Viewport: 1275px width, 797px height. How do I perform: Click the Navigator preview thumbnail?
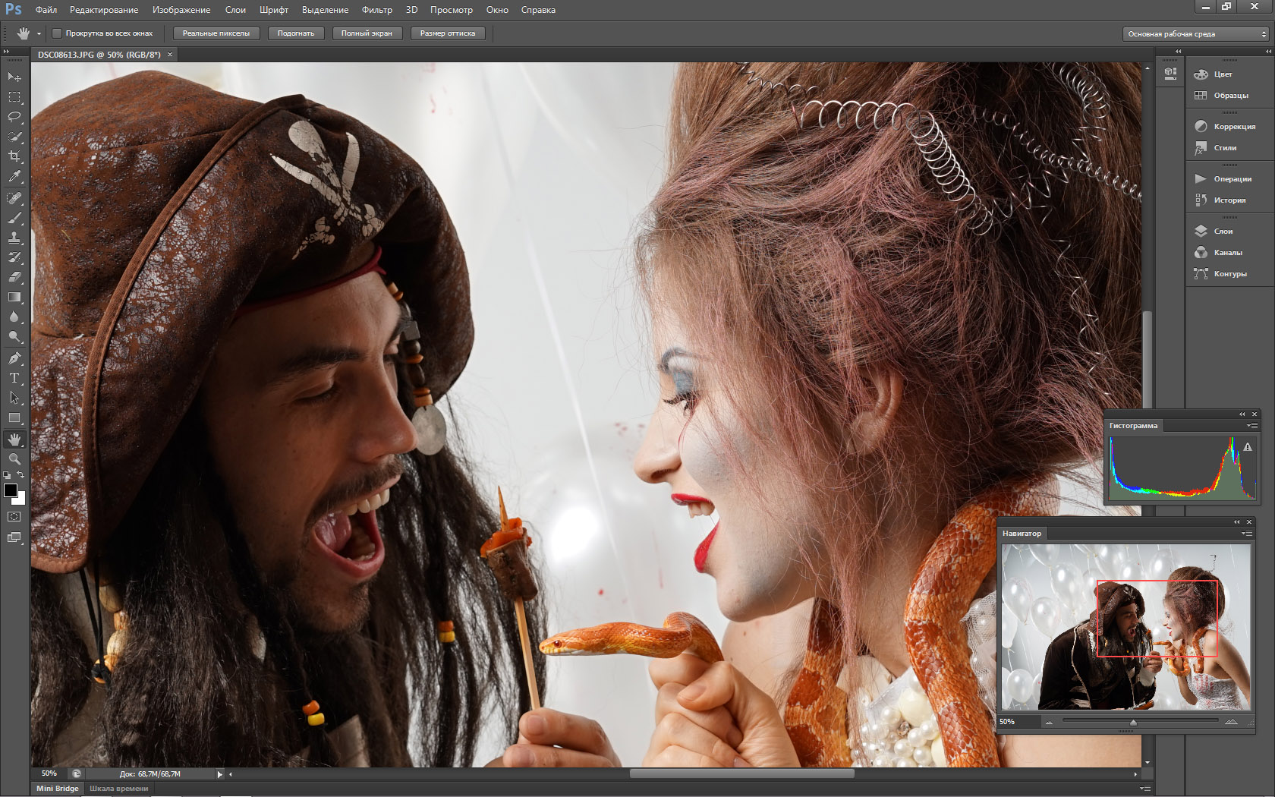1125,627
